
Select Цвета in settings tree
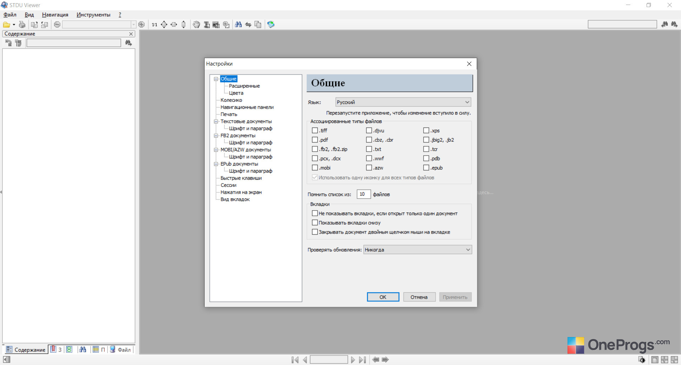pos(236,93)
